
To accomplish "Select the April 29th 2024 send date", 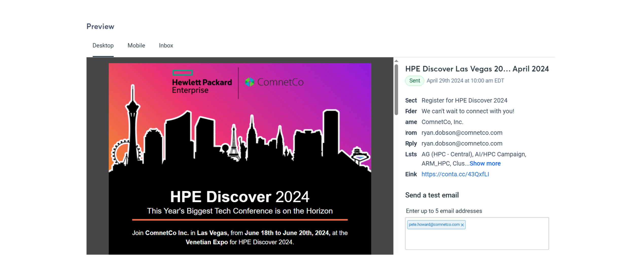I will [x=465, y=81].
